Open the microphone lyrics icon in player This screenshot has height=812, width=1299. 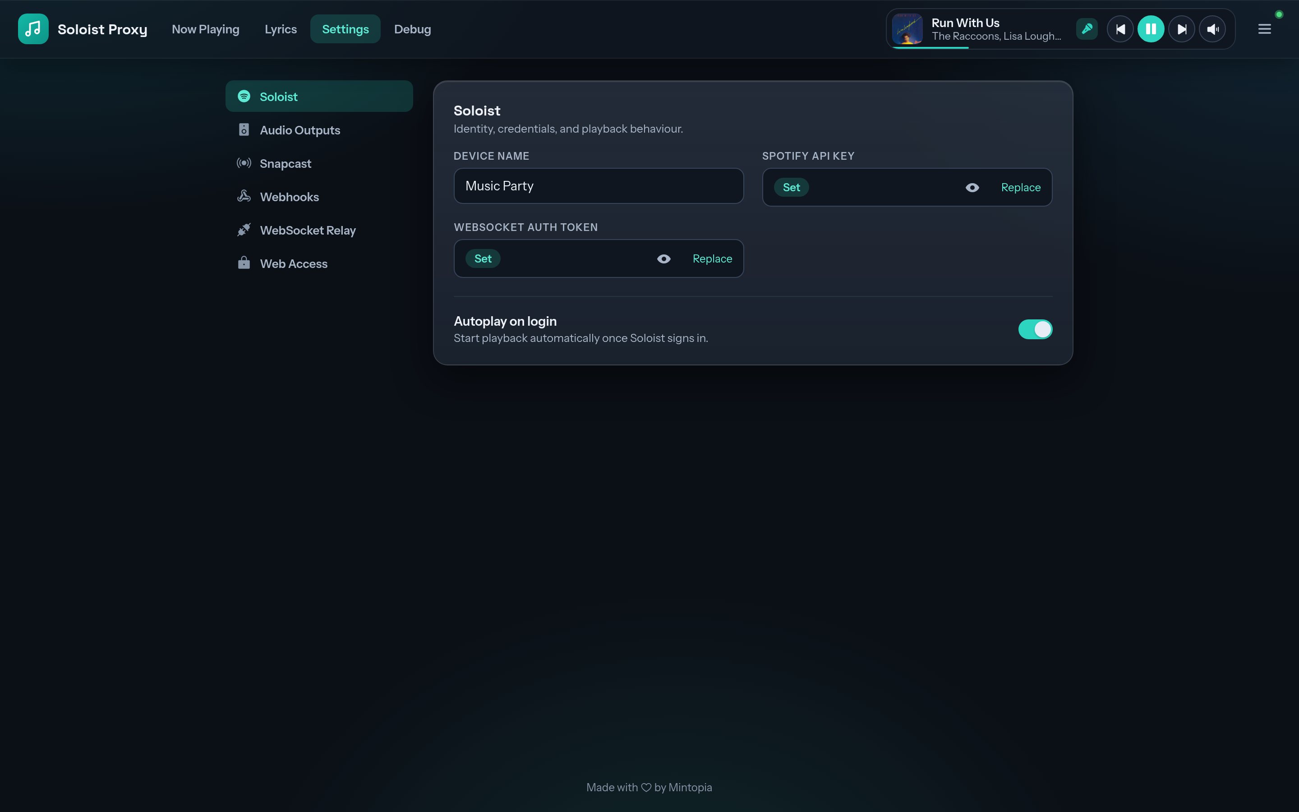[1087, 29]
